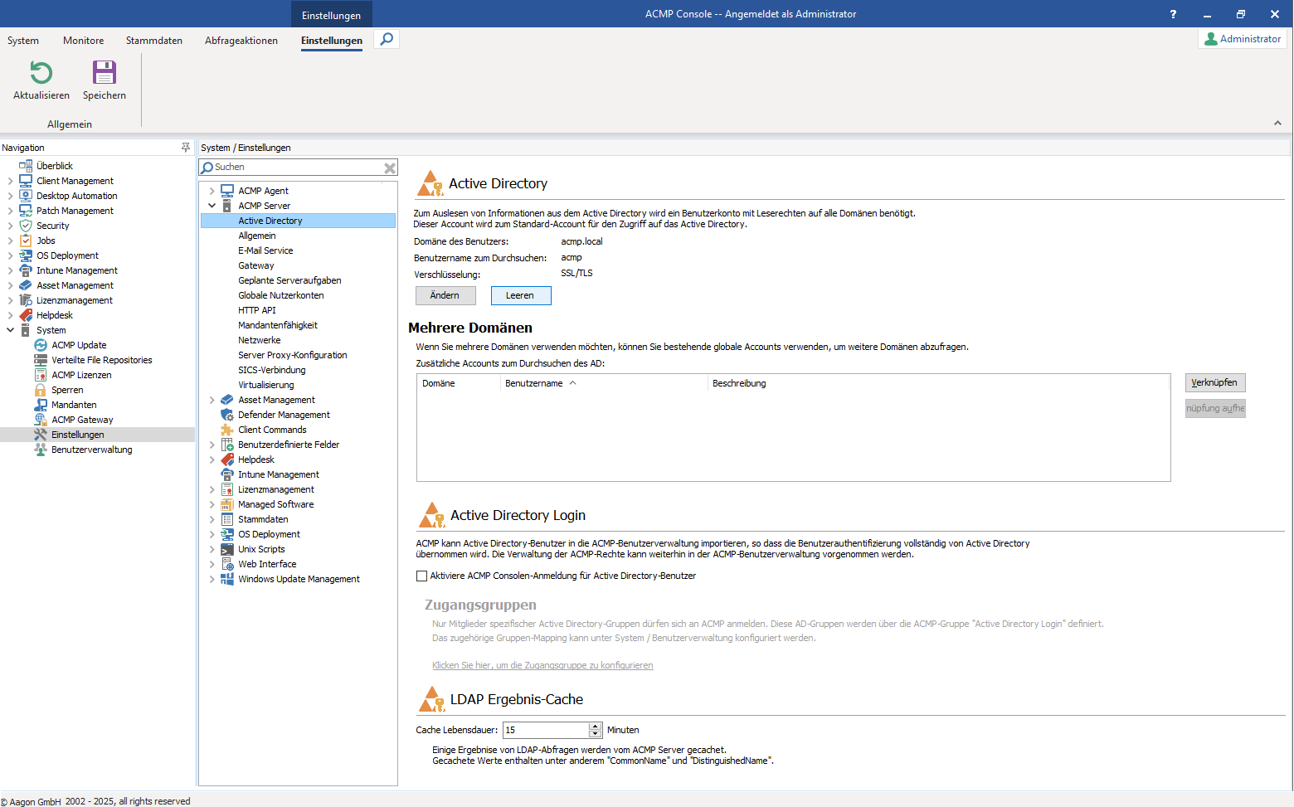Screen dimensions: 1294x807
Task: Click the Speichern save icon
Action: (x=104, y=74)
